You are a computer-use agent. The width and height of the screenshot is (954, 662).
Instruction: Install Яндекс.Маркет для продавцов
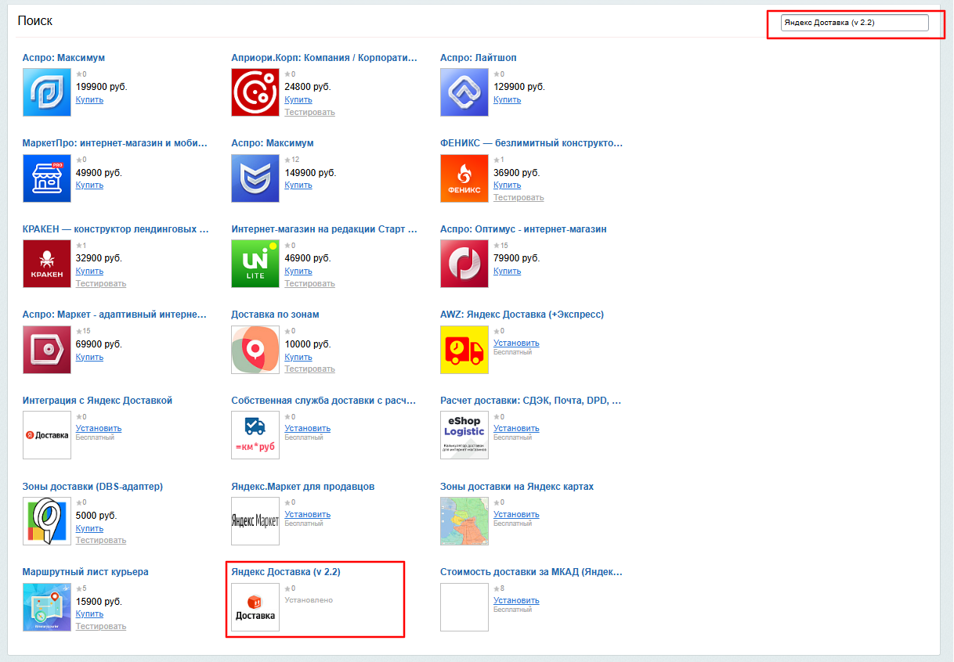click(x=308, y=514)
